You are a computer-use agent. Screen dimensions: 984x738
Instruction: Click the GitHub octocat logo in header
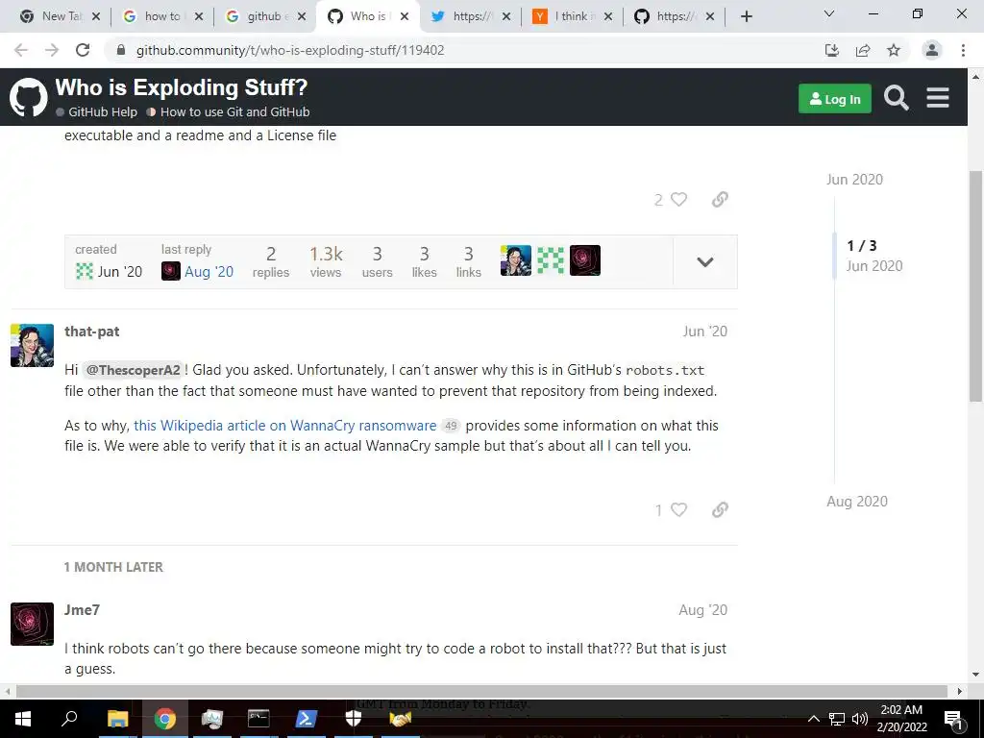point(28,97)
